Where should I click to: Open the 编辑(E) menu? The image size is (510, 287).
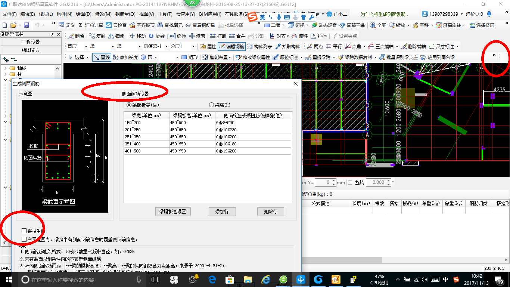(28, 14)
